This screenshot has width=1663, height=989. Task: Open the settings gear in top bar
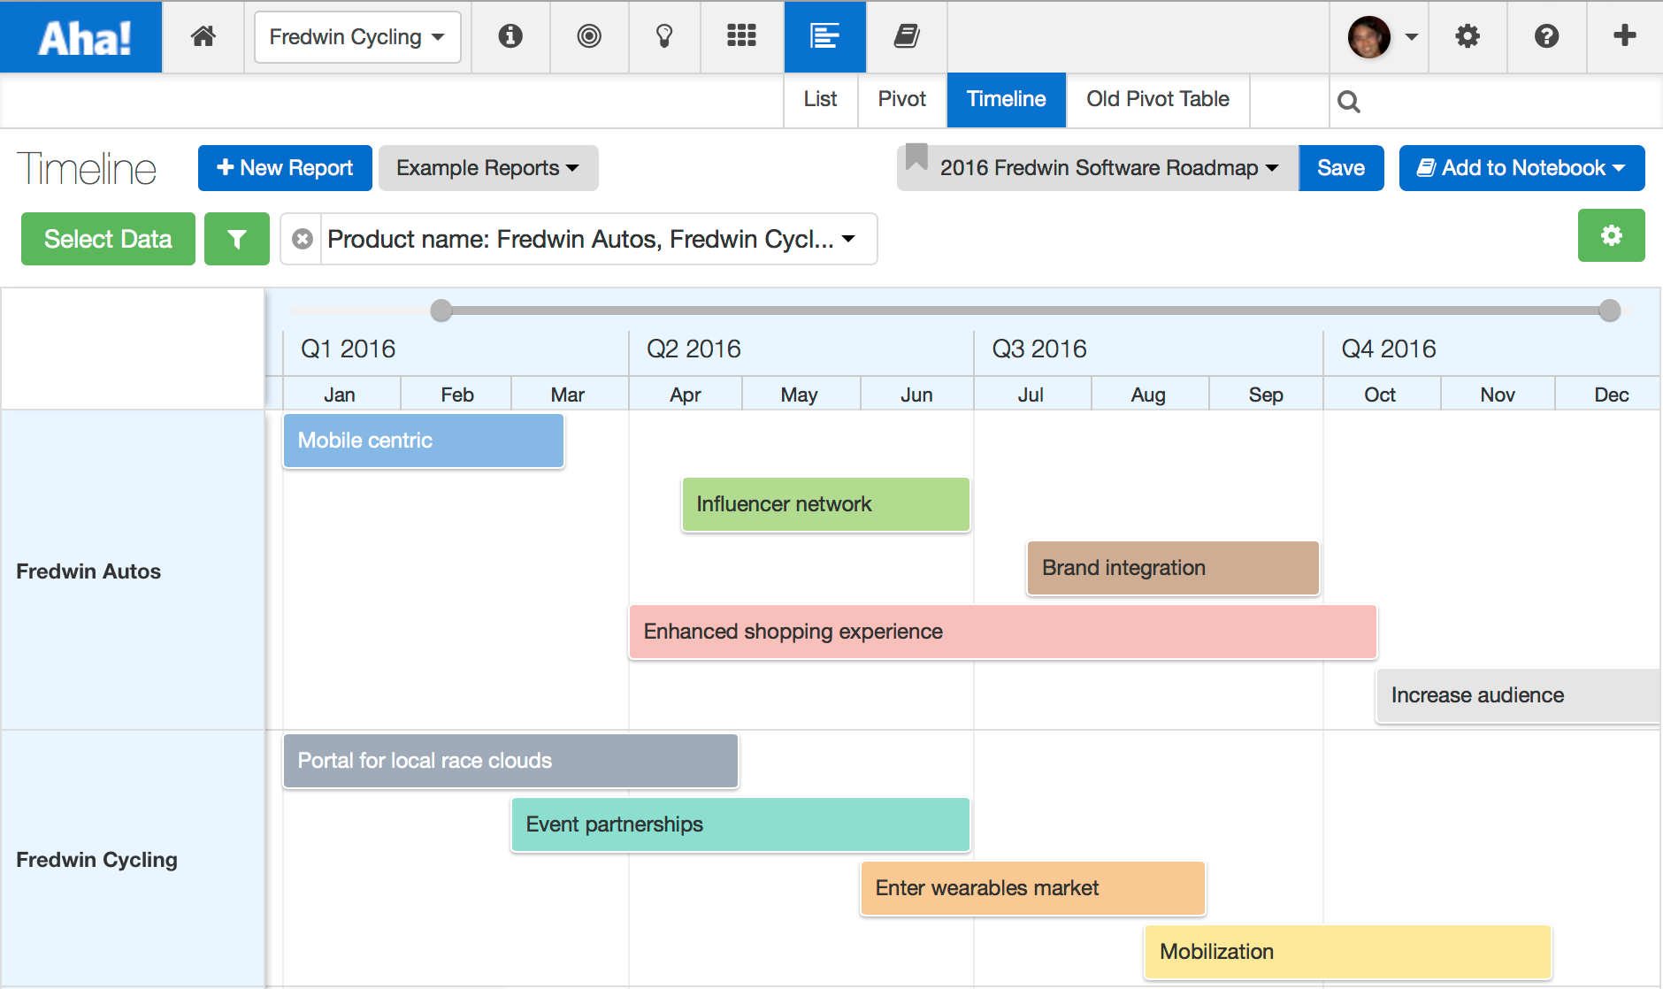[x=1468, y=36]
